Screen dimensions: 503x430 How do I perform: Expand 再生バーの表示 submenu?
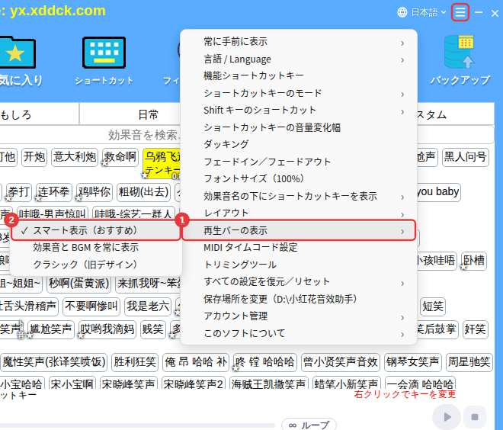(x=299, y=230)
